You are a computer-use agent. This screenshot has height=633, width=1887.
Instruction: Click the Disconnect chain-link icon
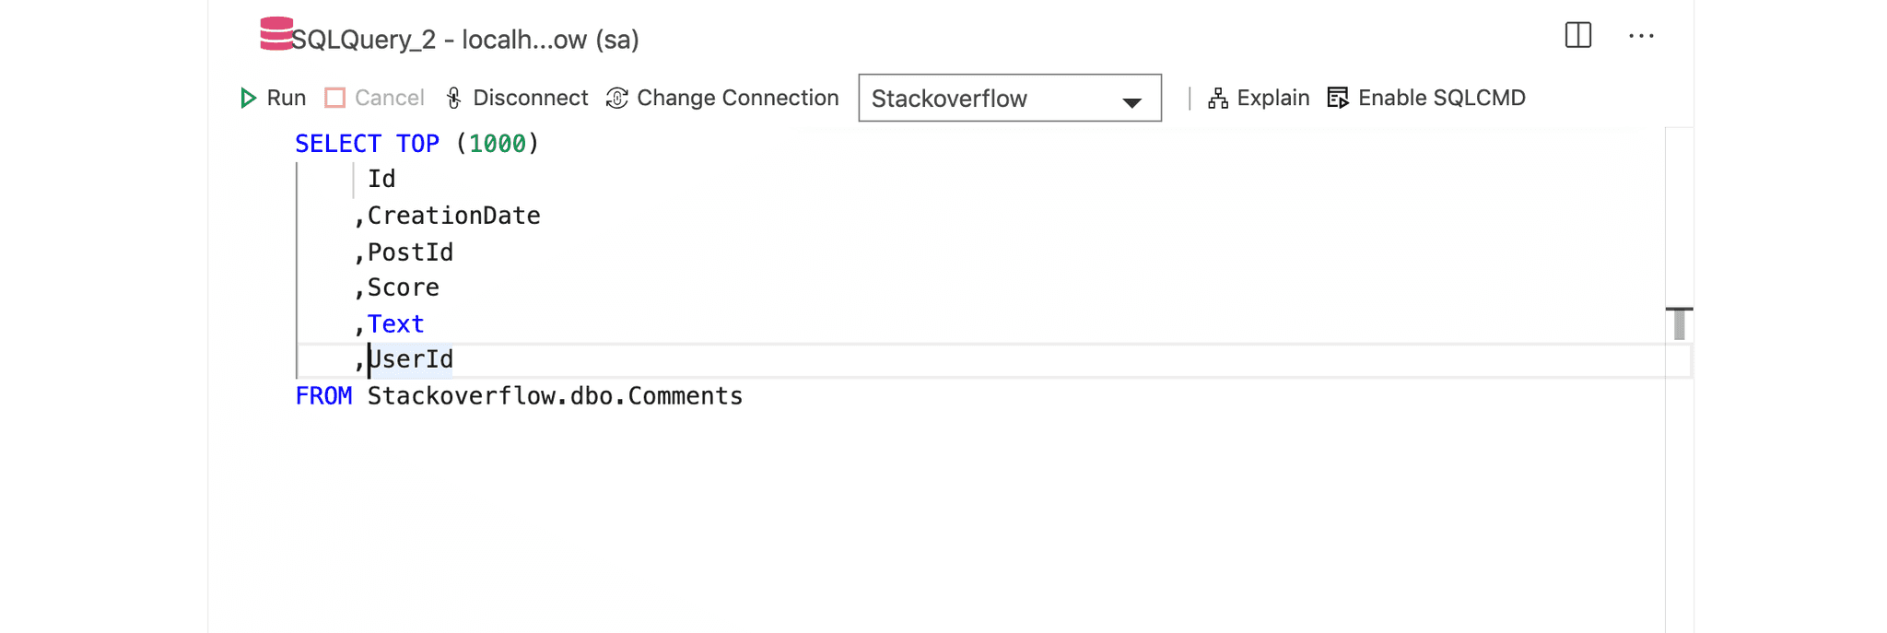(x=451, y=97)
